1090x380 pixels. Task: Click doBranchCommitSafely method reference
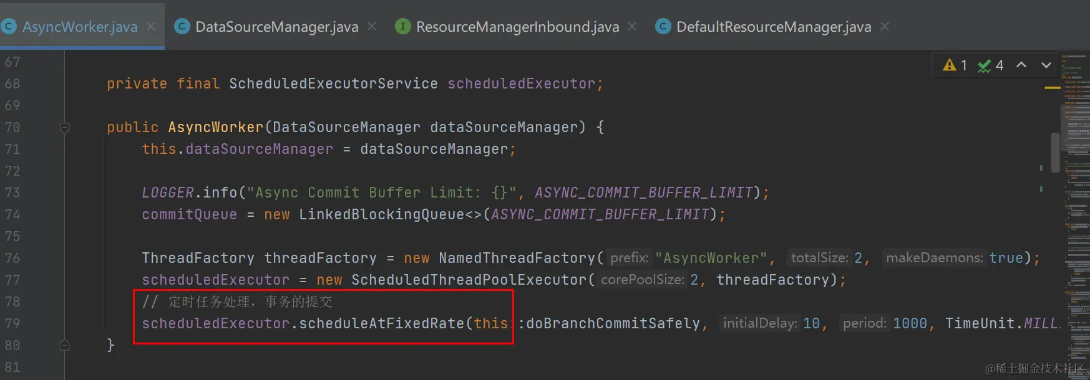(x=613, y=323)
